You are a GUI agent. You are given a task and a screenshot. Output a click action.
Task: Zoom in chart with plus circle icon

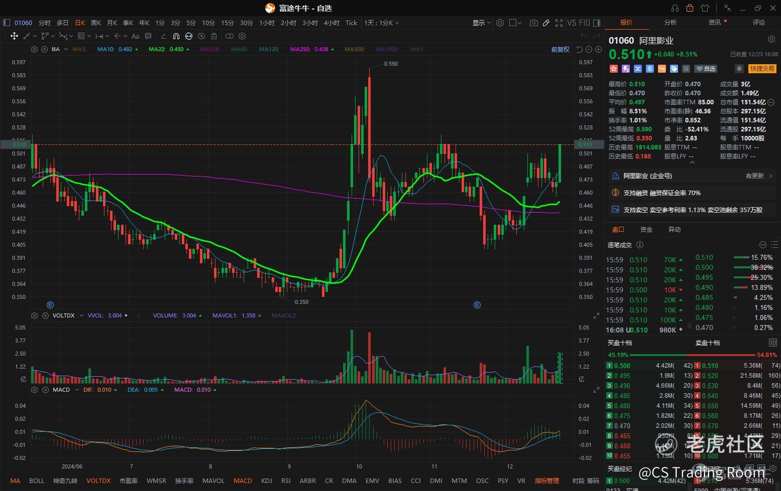pos(598,49)
